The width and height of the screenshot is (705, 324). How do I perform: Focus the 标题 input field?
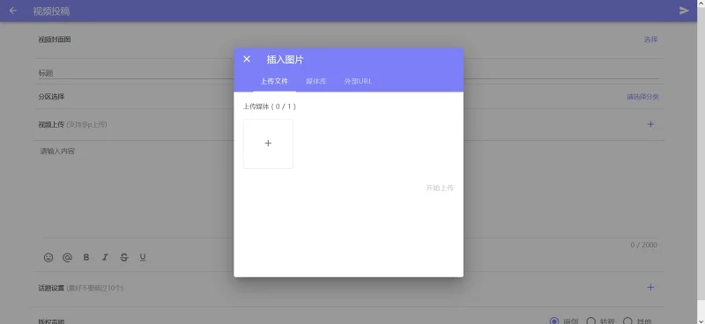[x=348, y=73]
